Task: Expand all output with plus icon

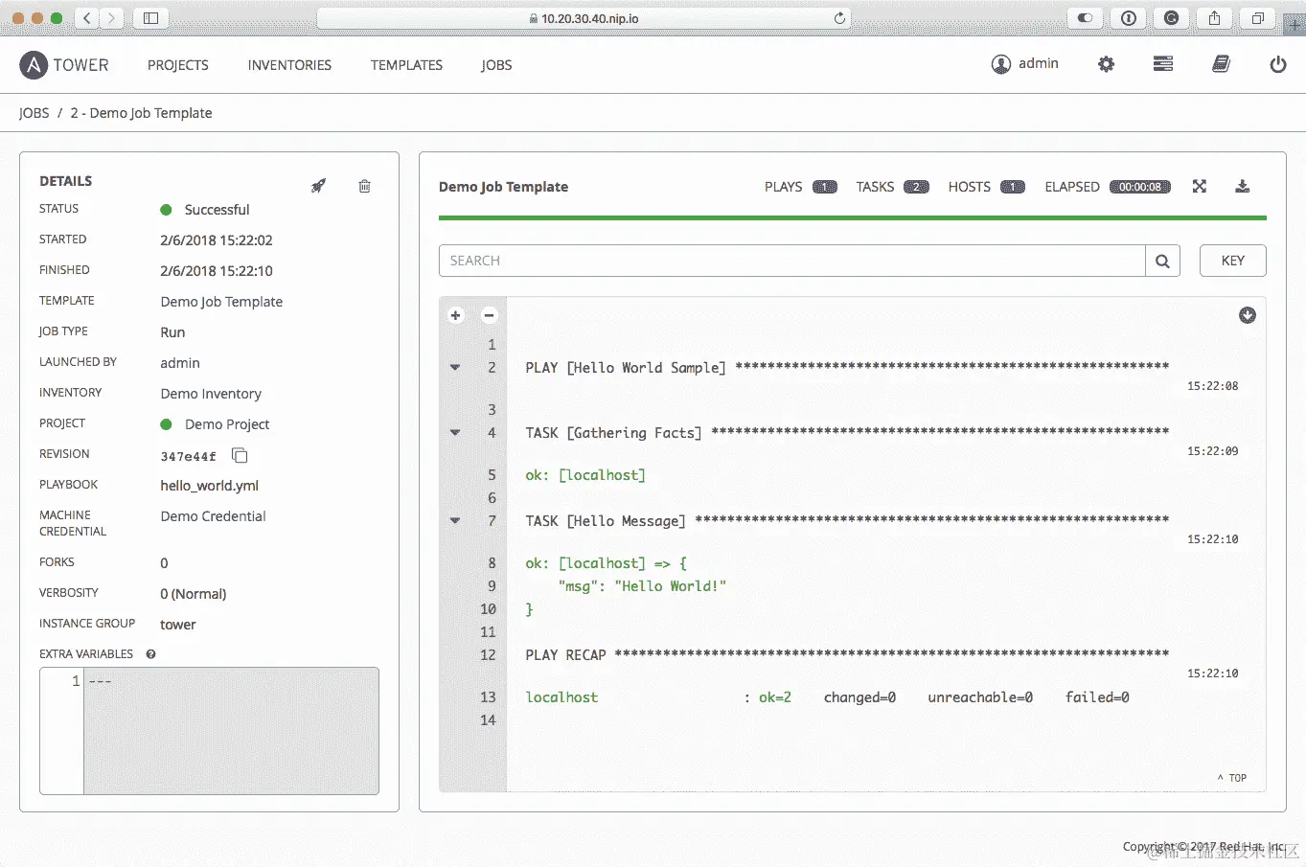Action: 456,315
